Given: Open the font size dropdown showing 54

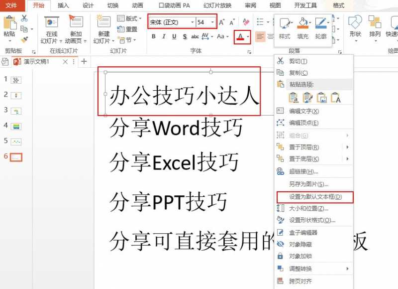Looking at the screenshot, I should click(212, 22).
